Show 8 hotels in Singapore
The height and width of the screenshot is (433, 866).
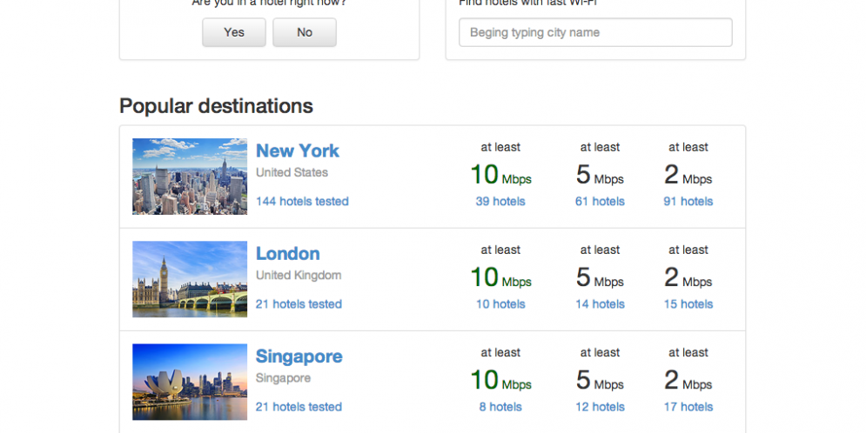coord(500,407)
